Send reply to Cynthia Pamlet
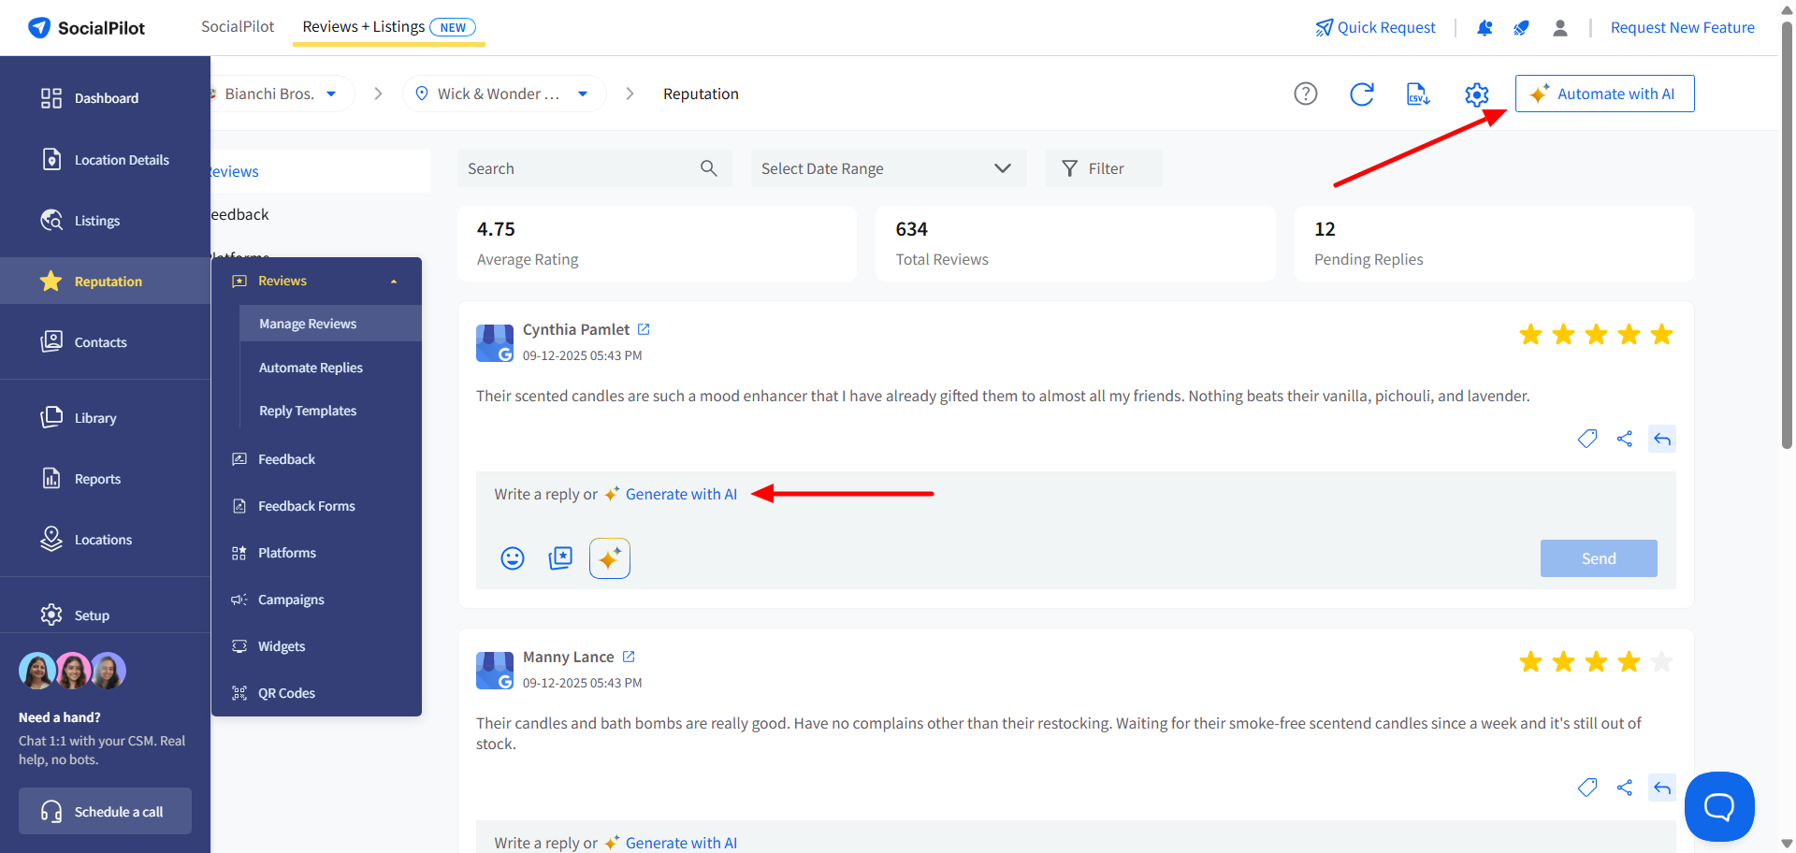 tap(1599, 558)
